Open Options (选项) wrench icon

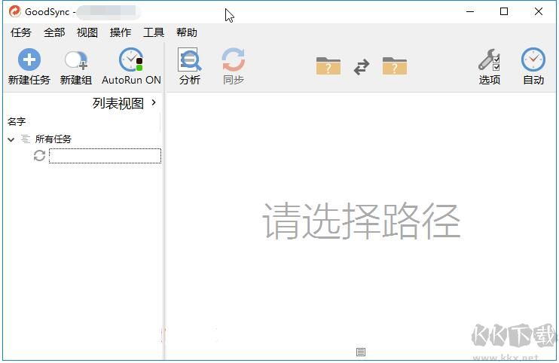pyautogui.click(x=489, y=59)
